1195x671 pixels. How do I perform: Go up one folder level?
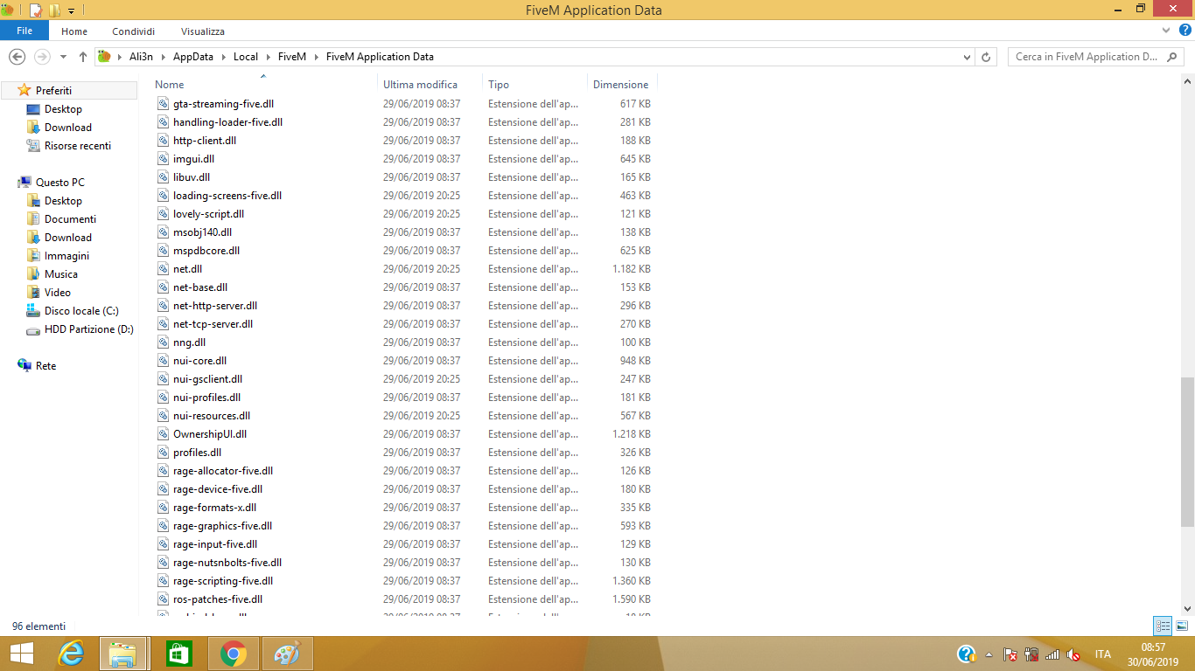point(83,57)
